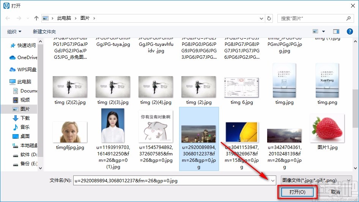This screenshot has height=202, width=359.
Task: Select thumbnail timg.jpg
Action: (x=284, y=80)
